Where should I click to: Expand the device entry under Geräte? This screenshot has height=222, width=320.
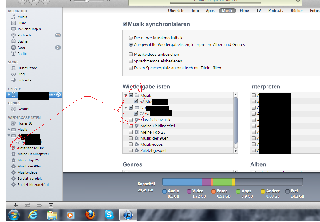tap(9, 95)
